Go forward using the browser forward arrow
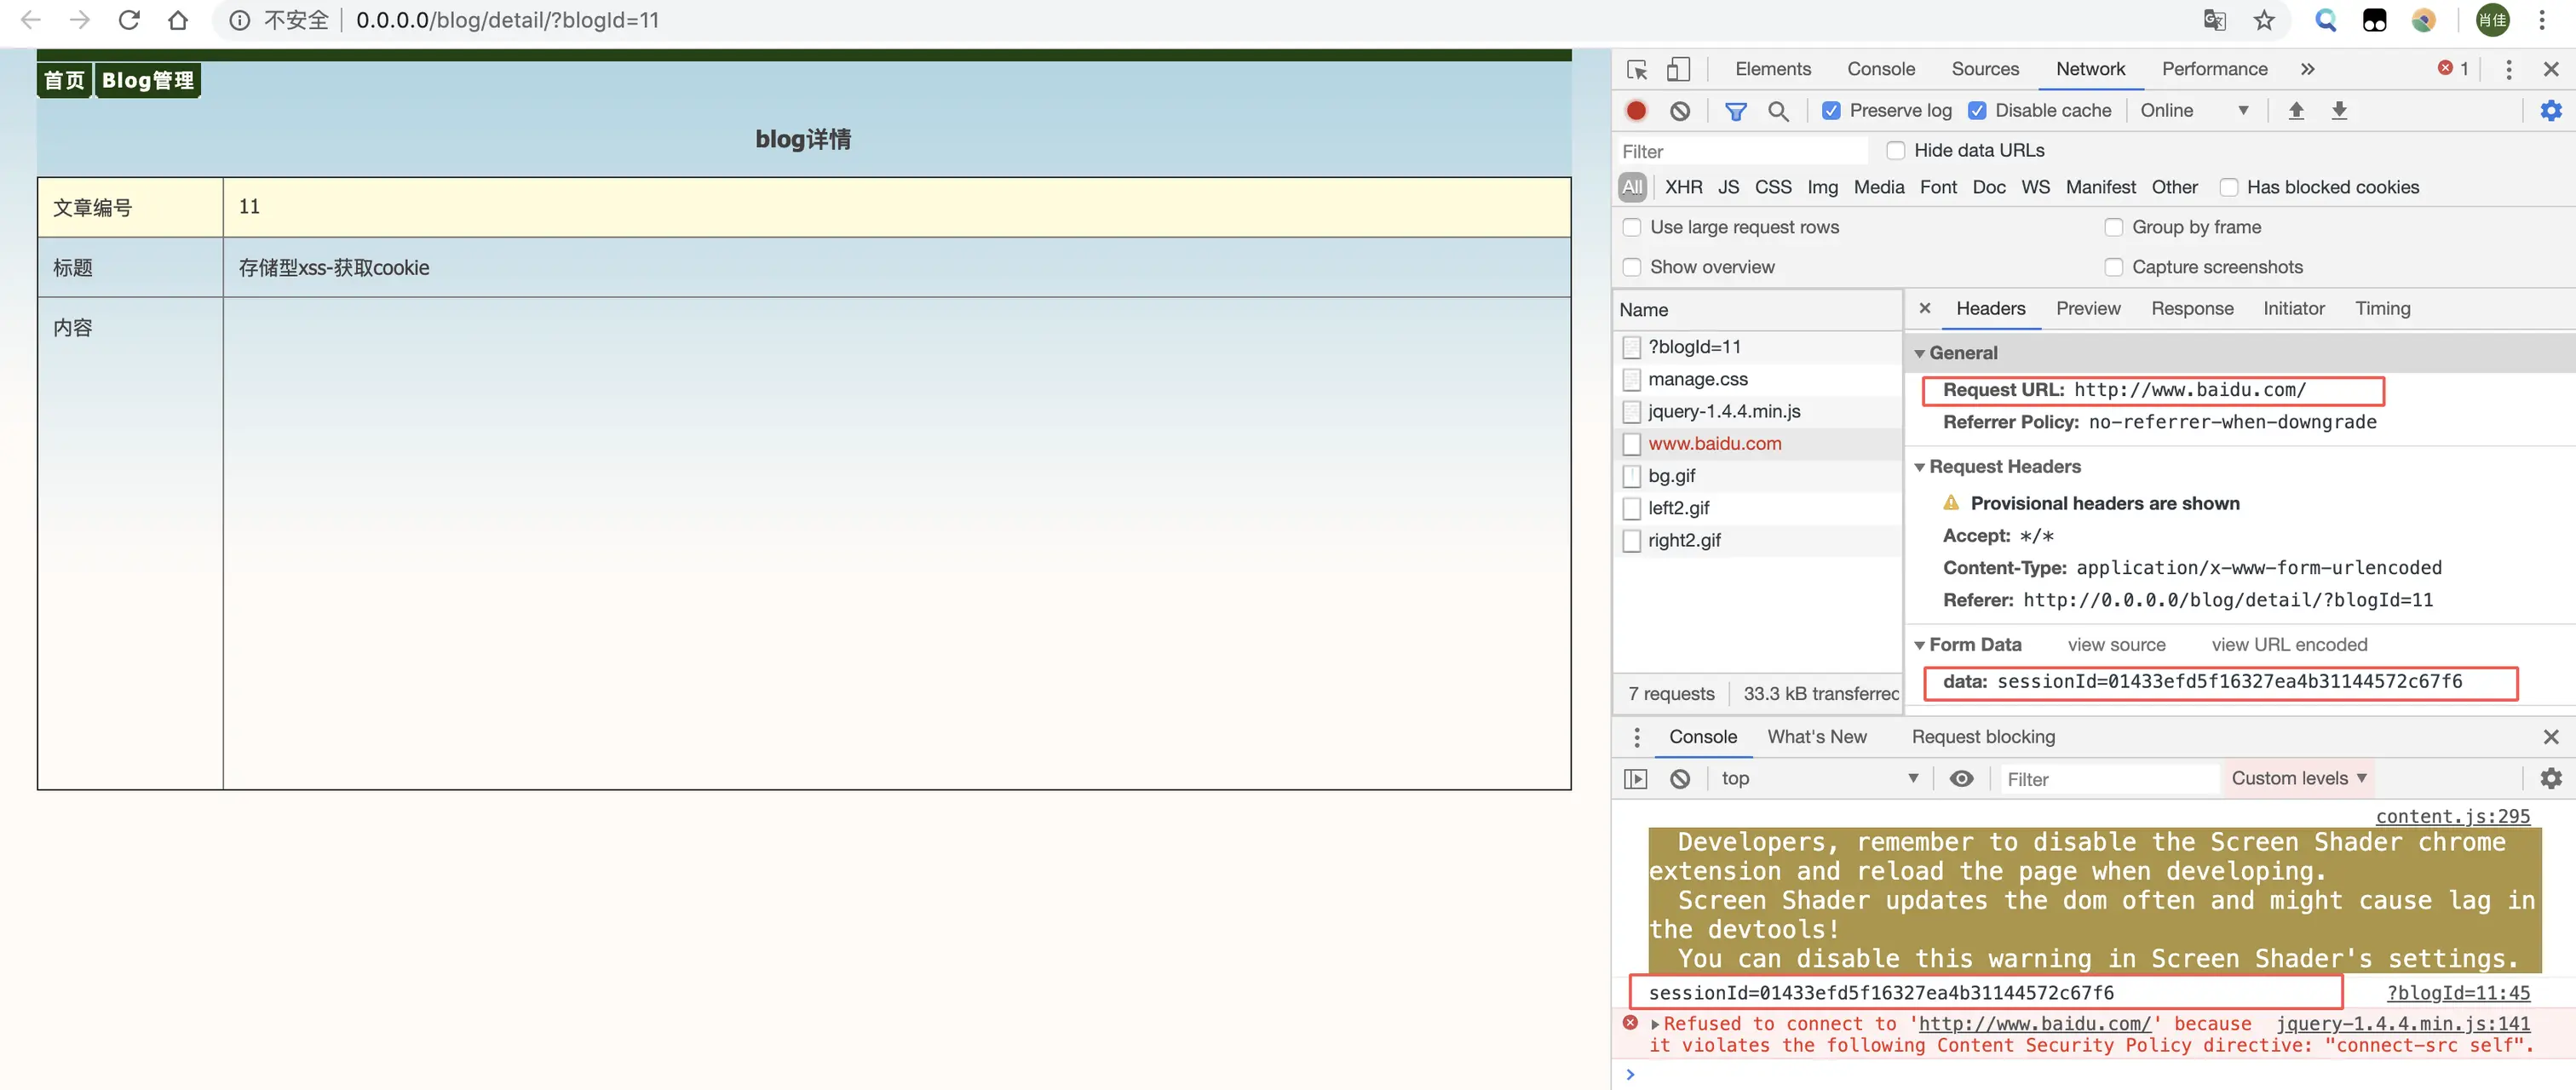 pyautogui.click(x=80, y=20)
